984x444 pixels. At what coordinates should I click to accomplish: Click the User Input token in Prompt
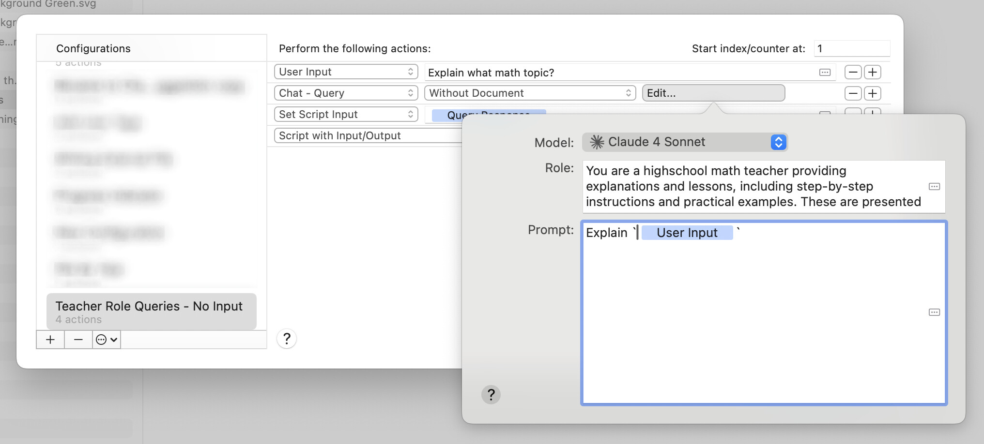pyautogui.click(x=687, y=233)
